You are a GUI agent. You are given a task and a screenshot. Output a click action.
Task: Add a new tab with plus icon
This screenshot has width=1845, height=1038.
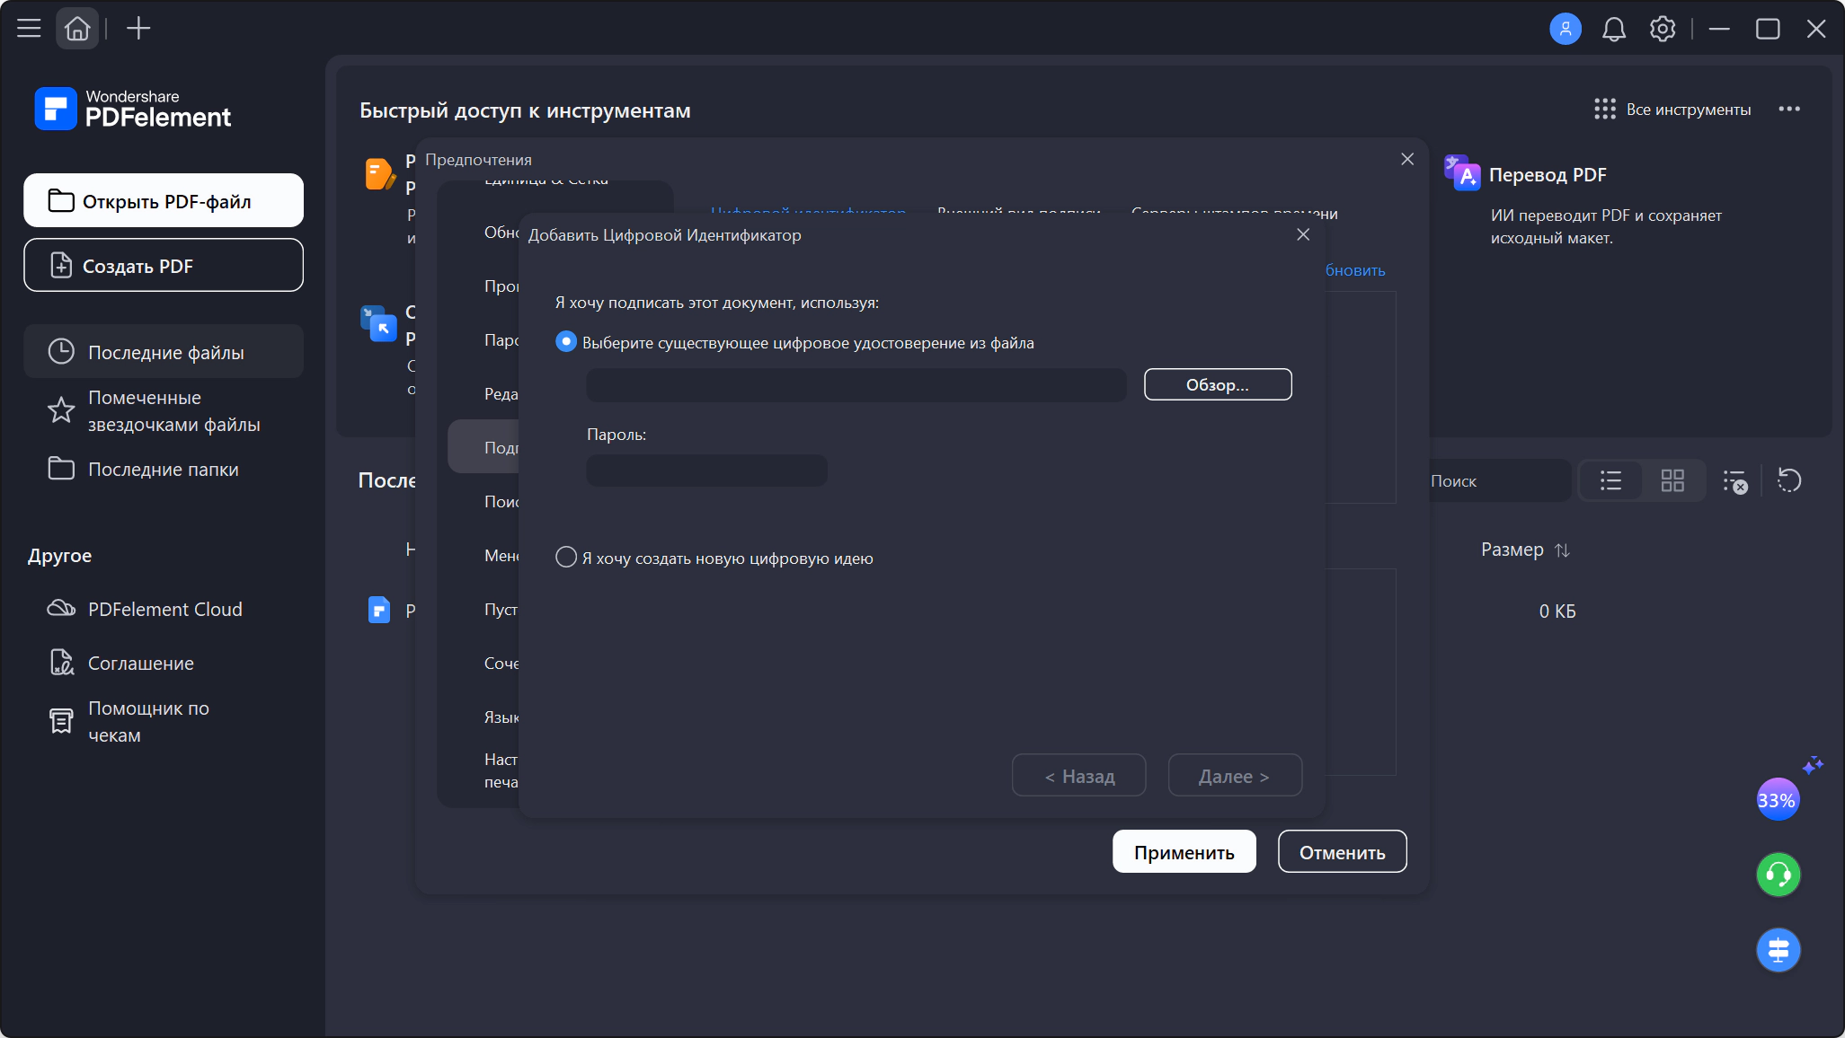pyautogui.click(x=138, y=29)
